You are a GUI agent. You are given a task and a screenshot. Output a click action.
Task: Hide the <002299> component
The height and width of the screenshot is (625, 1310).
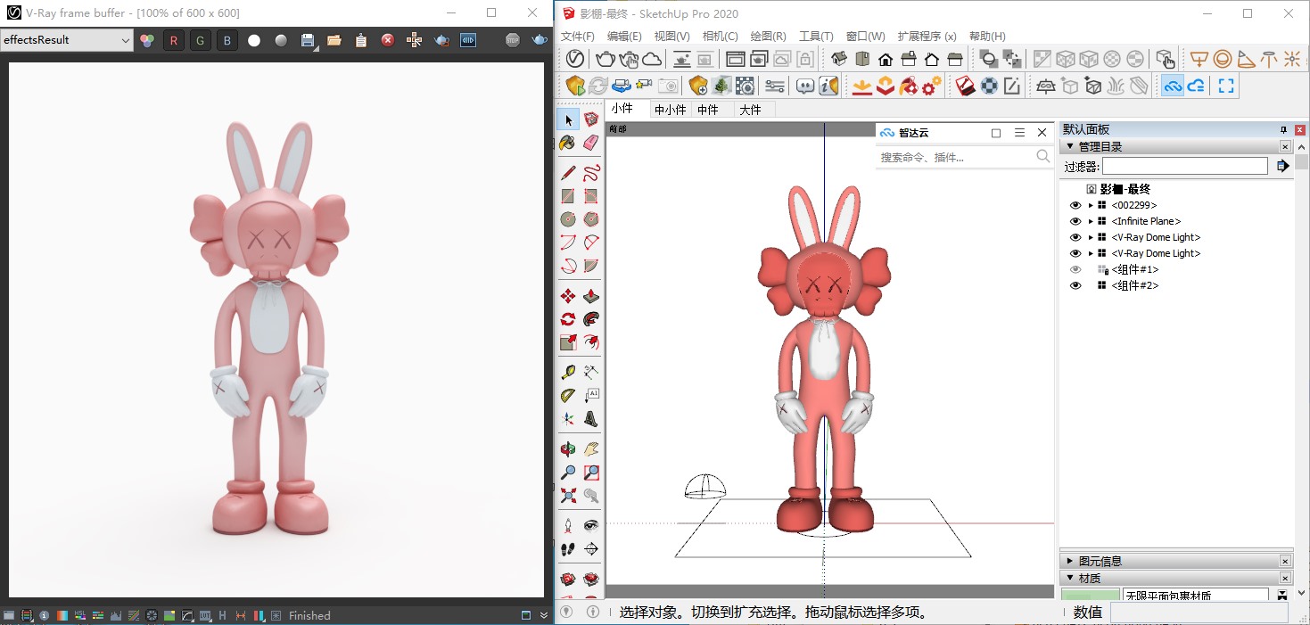point(1075,205)
